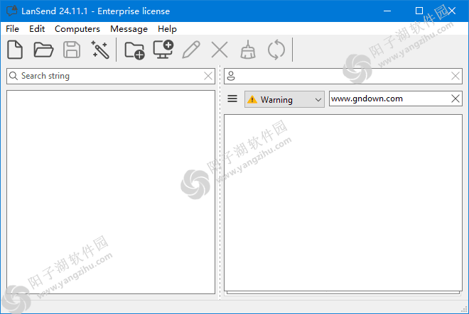The width and height of the screenshot is (469, 314).
Task: Click the circular refresh arrows icon
Action: [x=276, y=50]
